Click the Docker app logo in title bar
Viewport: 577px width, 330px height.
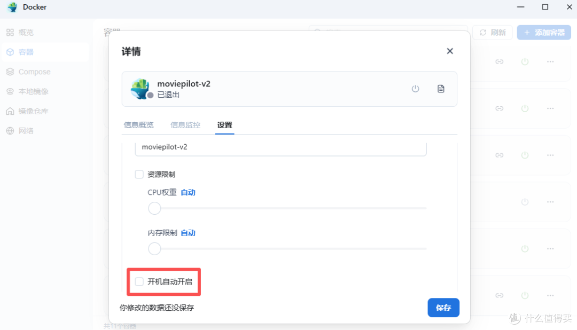pos(12,7)
